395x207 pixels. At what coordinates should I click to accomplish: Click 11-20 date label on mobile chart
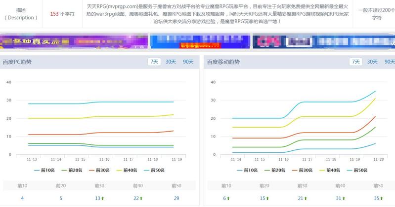coord(379,159)
